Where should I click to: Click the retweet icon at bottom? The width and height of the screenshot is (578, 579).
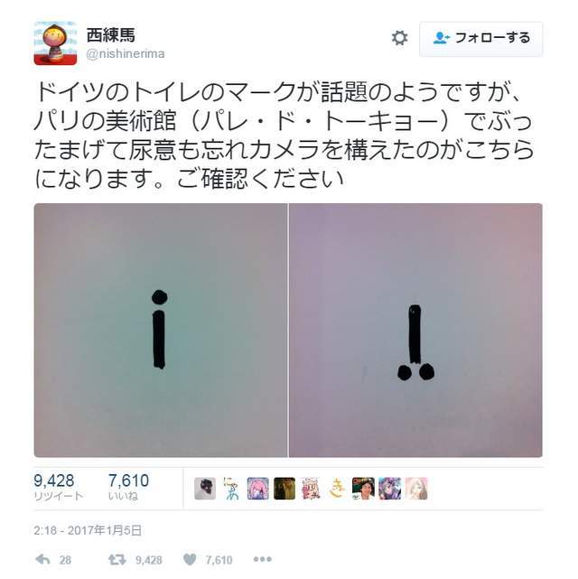(x=117, y=560)
